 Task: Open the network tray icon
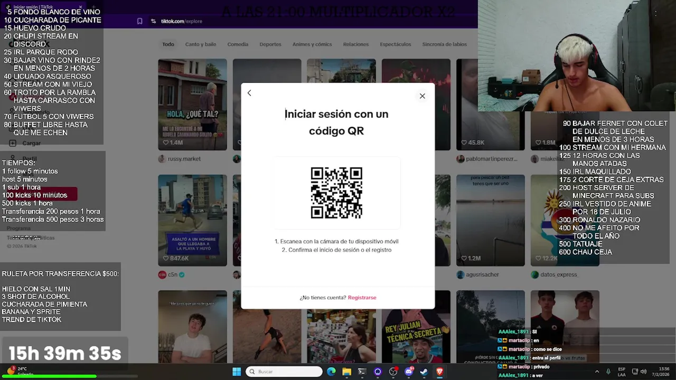point(635,372)
